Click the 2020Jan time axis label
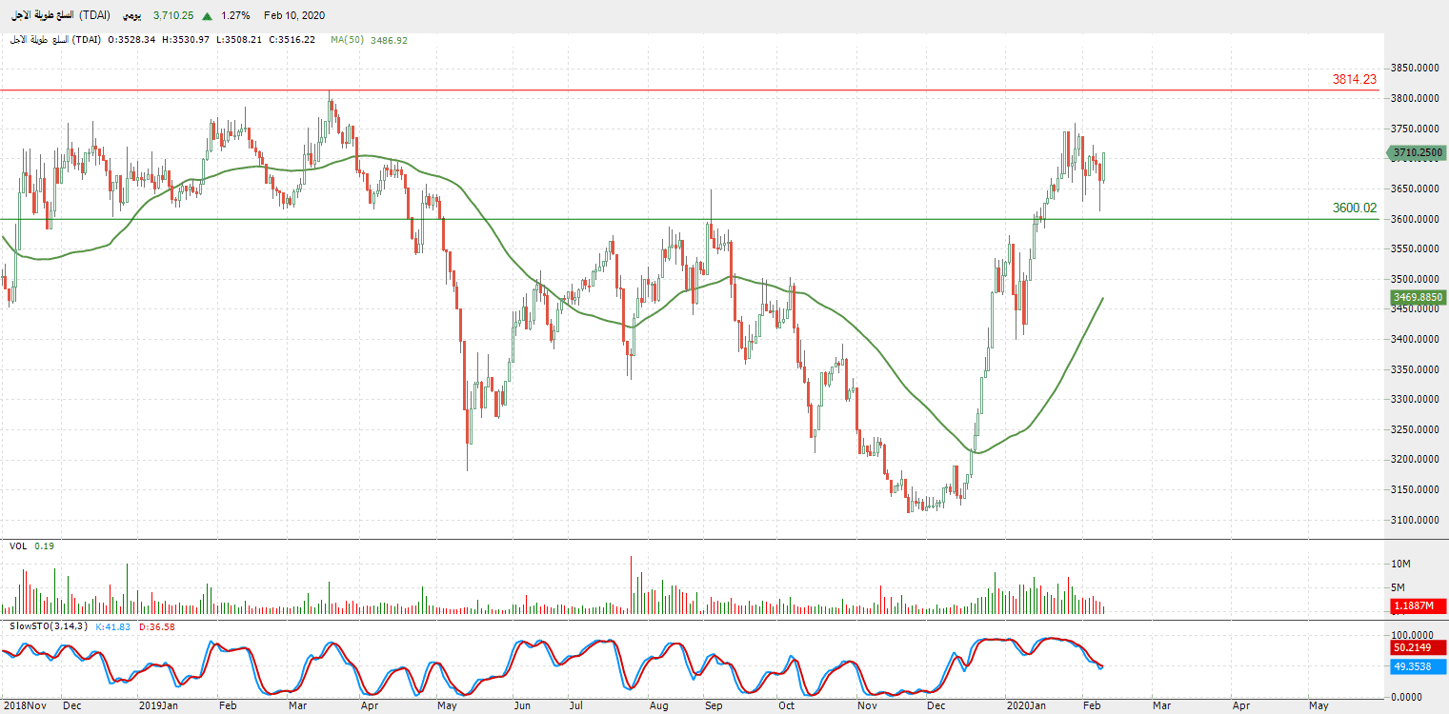1449x714 pixels. coord(1027,705)
